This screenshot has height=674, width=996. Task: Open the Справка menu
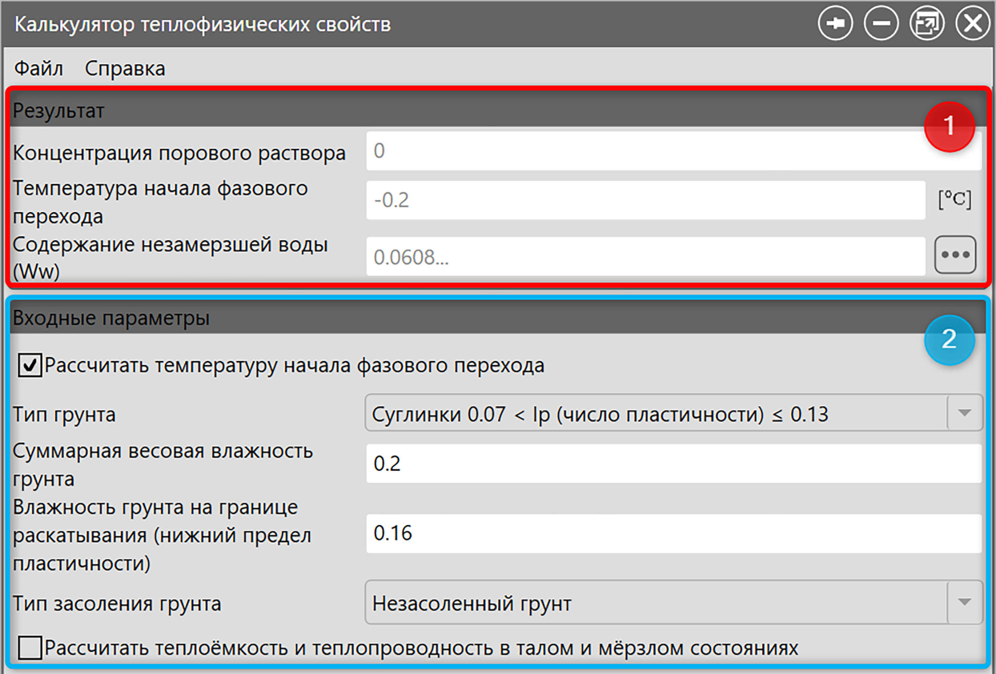(125, 68)
